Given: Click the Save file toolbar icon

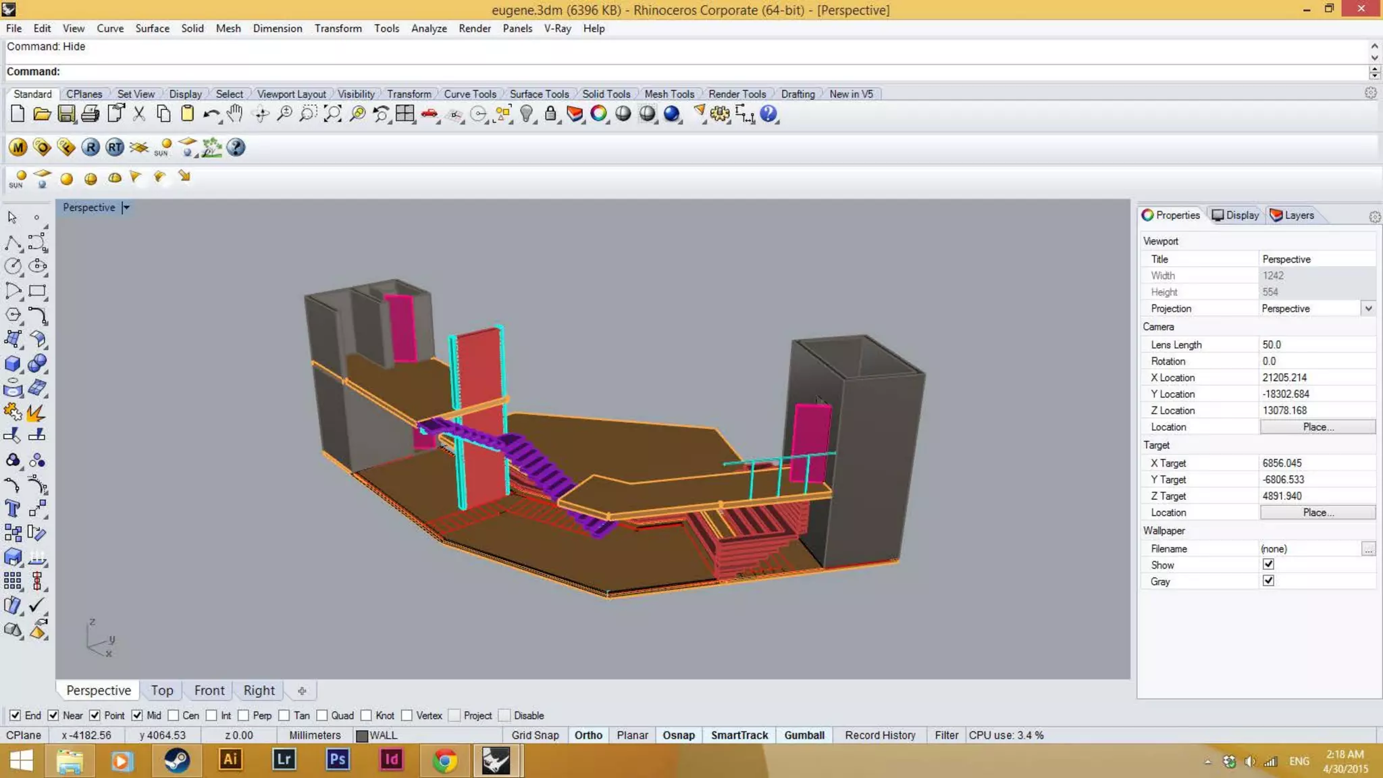Looking at the screenshot, I should (x=66, y=113).
